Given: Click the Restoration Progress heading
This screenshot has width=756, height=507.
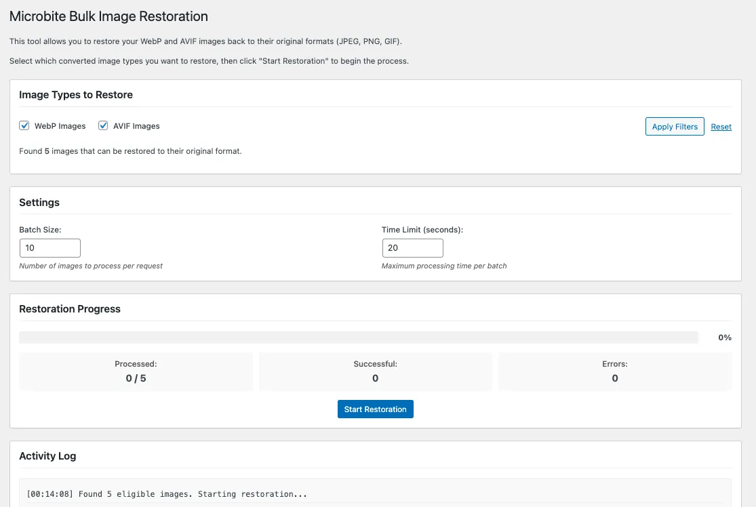Looking at the screenshot, I should [x=70, y=309].
